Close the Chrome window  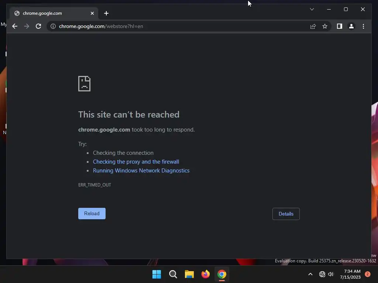362,9
